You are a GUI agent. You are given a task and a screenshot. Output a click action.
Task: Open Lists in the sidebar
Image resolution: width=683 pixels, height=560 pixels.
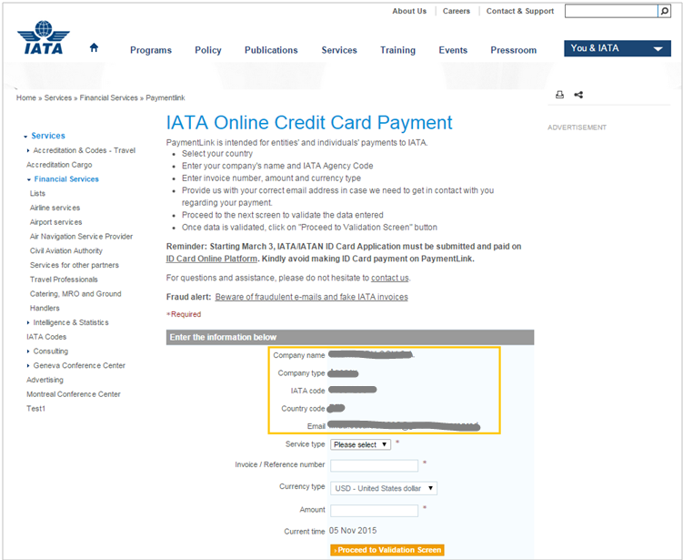(x=37, y=194)
